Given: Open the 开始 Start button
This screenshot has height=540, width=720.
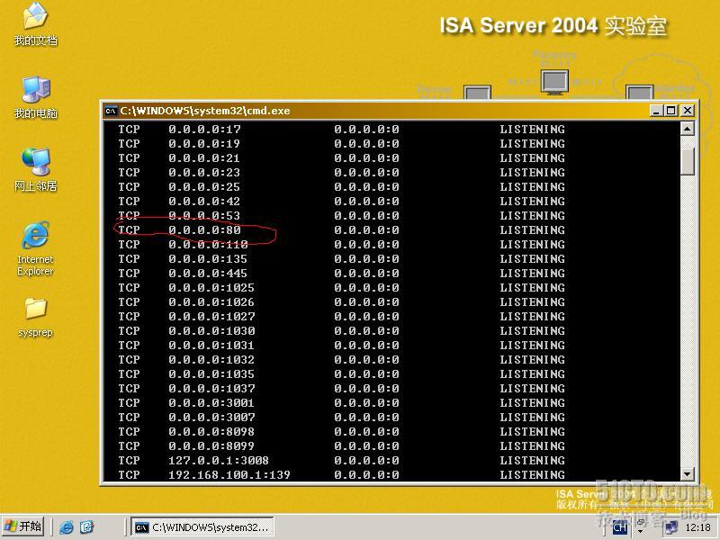Looking at the screenshot, I should click(x=22, y=526).
